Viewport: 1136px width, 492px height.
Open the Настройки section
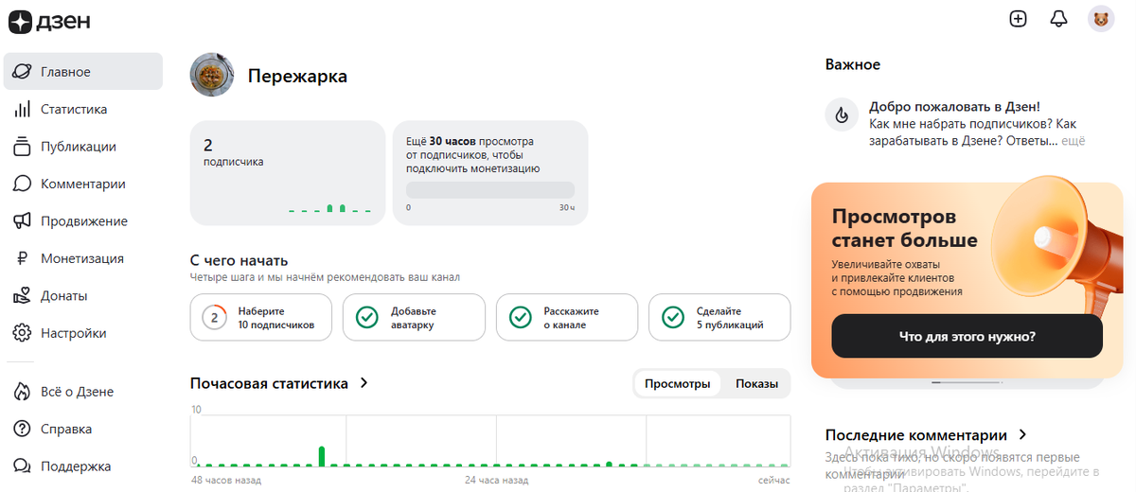click(83, 333)
